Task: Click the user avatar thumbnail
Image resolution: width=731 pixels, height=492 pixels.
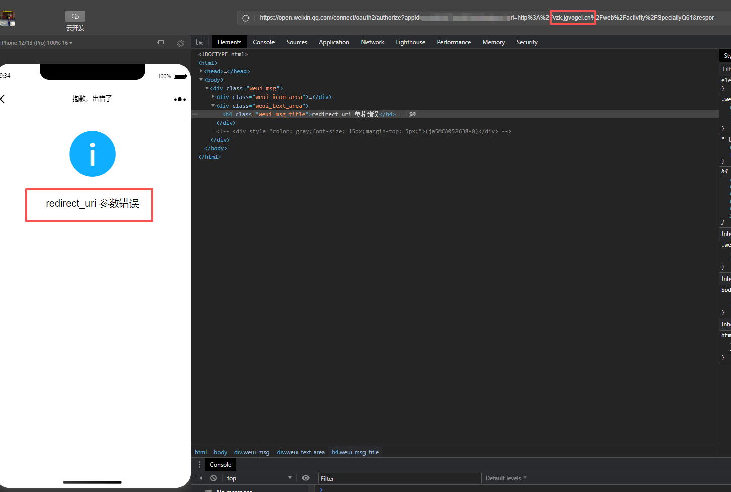Action: 8,18
